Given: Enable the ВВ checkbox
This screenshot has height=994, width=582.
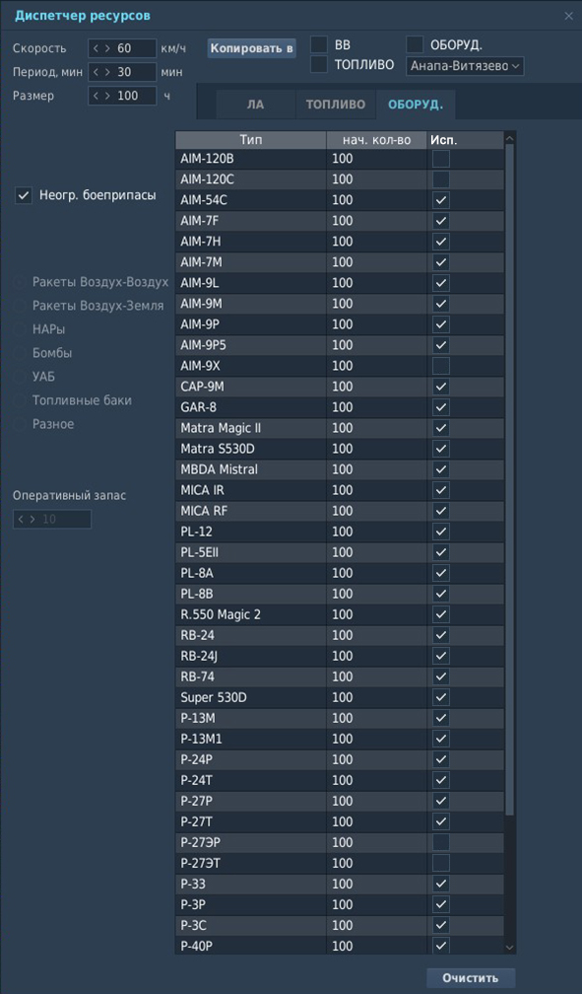Looking at the screenshot, I should 319,44.
